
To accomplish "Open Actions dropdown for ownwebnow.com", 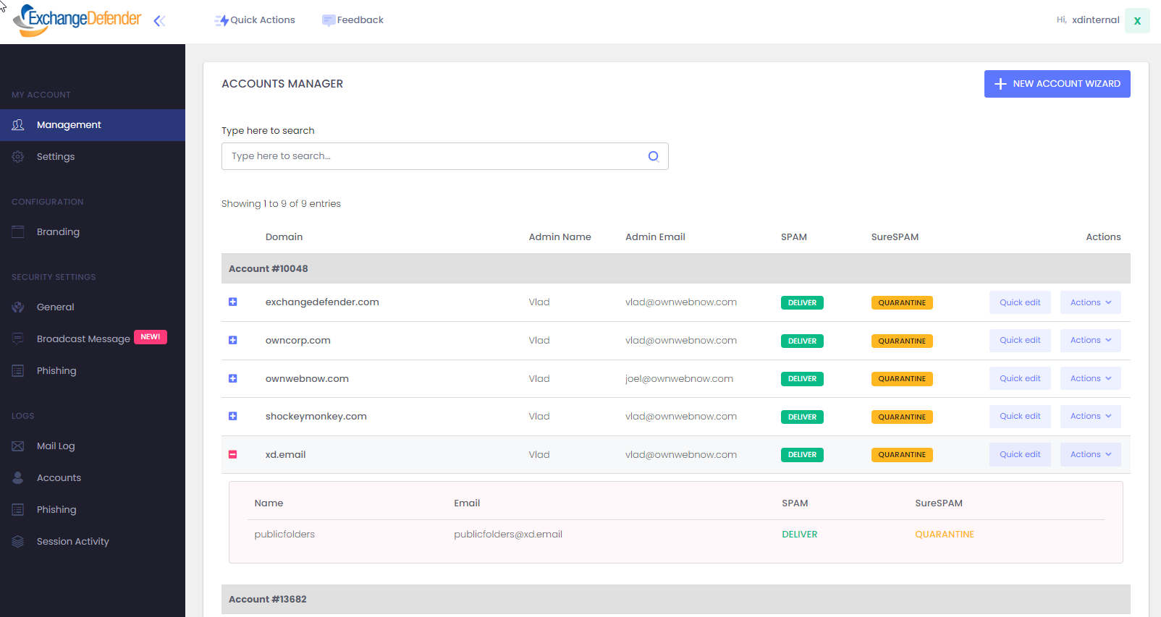I will [1090, 379].
